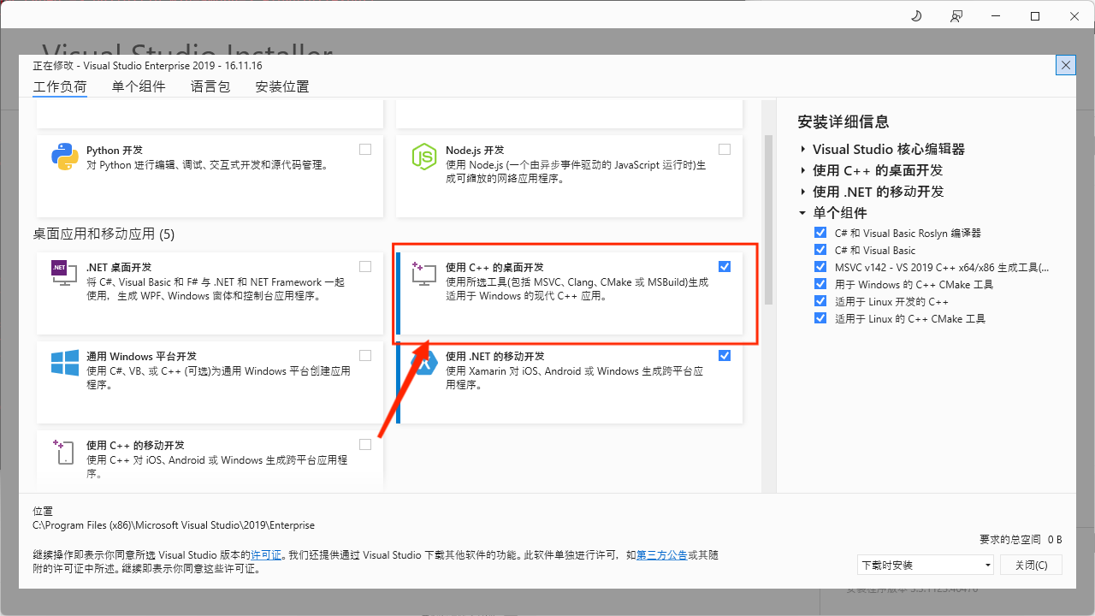
Task: Click the C++ desktop development monitor icon
Action: 424,274
